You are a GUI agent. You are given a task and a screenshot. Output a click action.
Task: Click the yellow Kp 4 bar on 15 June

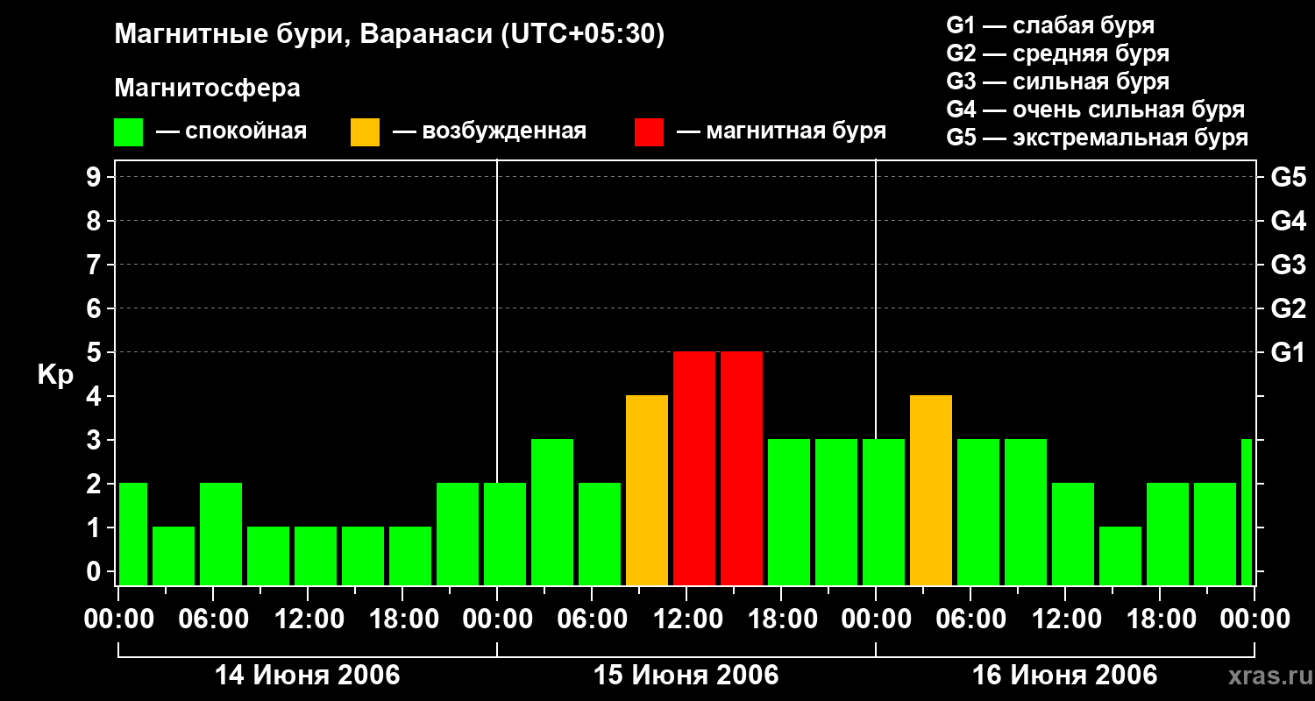pos(647,491)
